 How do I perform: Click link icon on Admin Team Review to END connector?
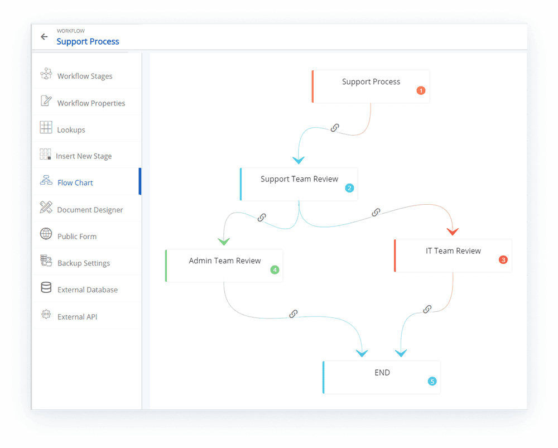(x=293, y=314)
